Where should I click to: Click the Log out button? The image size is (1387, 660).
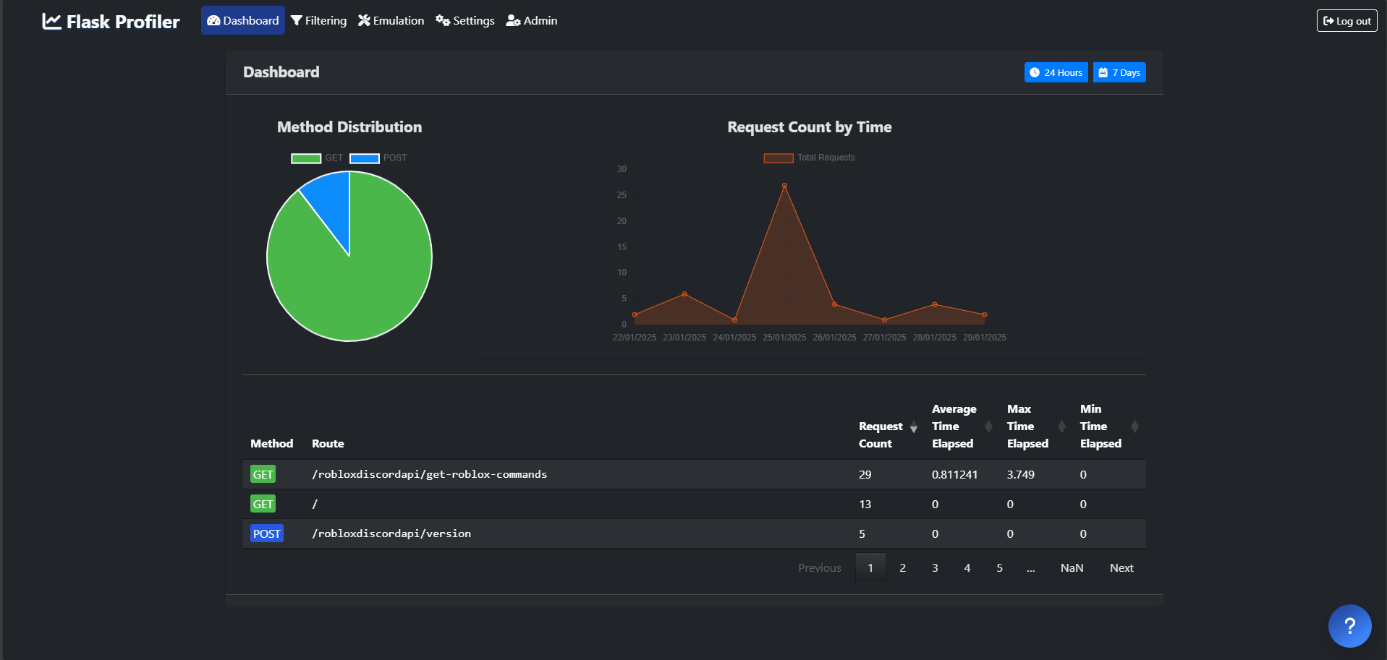pyautogui.click(x=1346, y=20)
